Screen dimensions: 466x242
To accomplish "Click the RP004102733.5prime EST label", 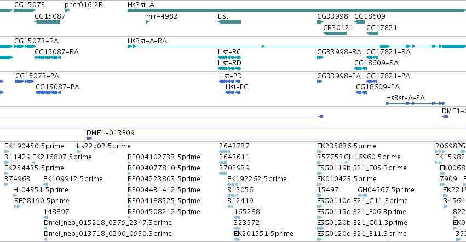I will click(164, 157).
